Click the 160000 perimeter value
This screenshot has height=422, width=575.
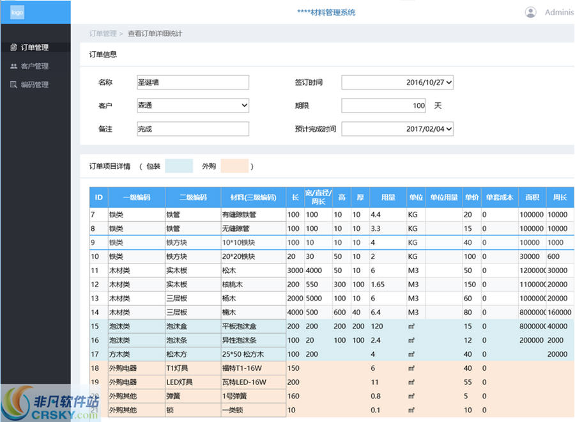pos(559,312)
